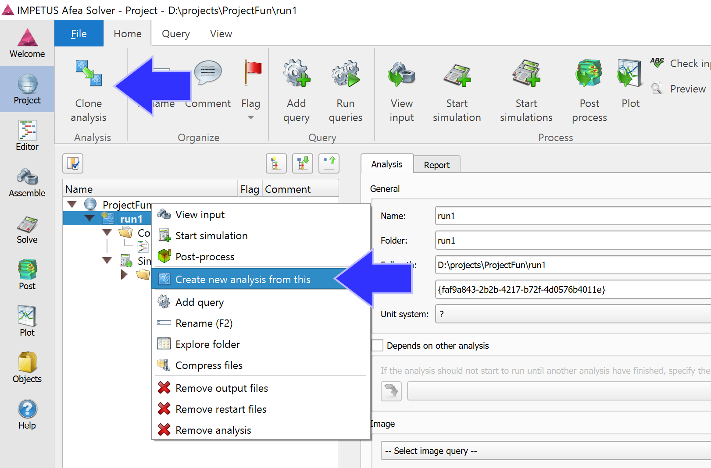This screenshot has height=468, width=711.
Task: Select the Project sidebar icon
Action: (27, 89)
